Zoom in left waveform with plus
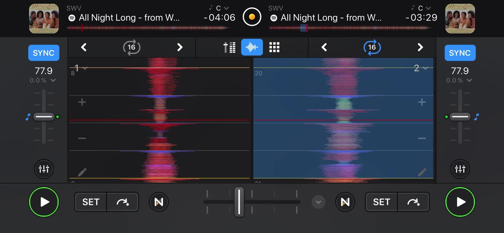 point(82,102)
